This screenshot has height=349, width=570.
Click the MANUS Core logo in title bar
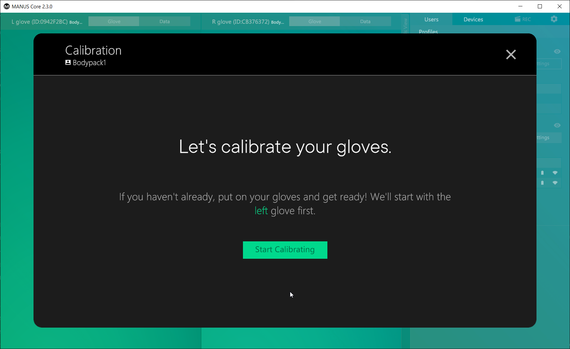tap(6, 6)
